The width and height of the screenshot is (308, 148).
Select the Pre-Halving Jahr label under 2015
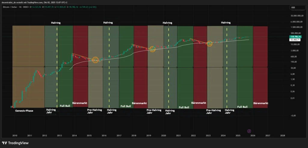(94, 111)
